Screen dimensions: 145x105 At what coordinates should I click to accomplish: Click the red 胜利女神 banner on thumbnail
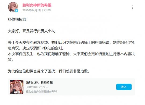click(15, 82)
